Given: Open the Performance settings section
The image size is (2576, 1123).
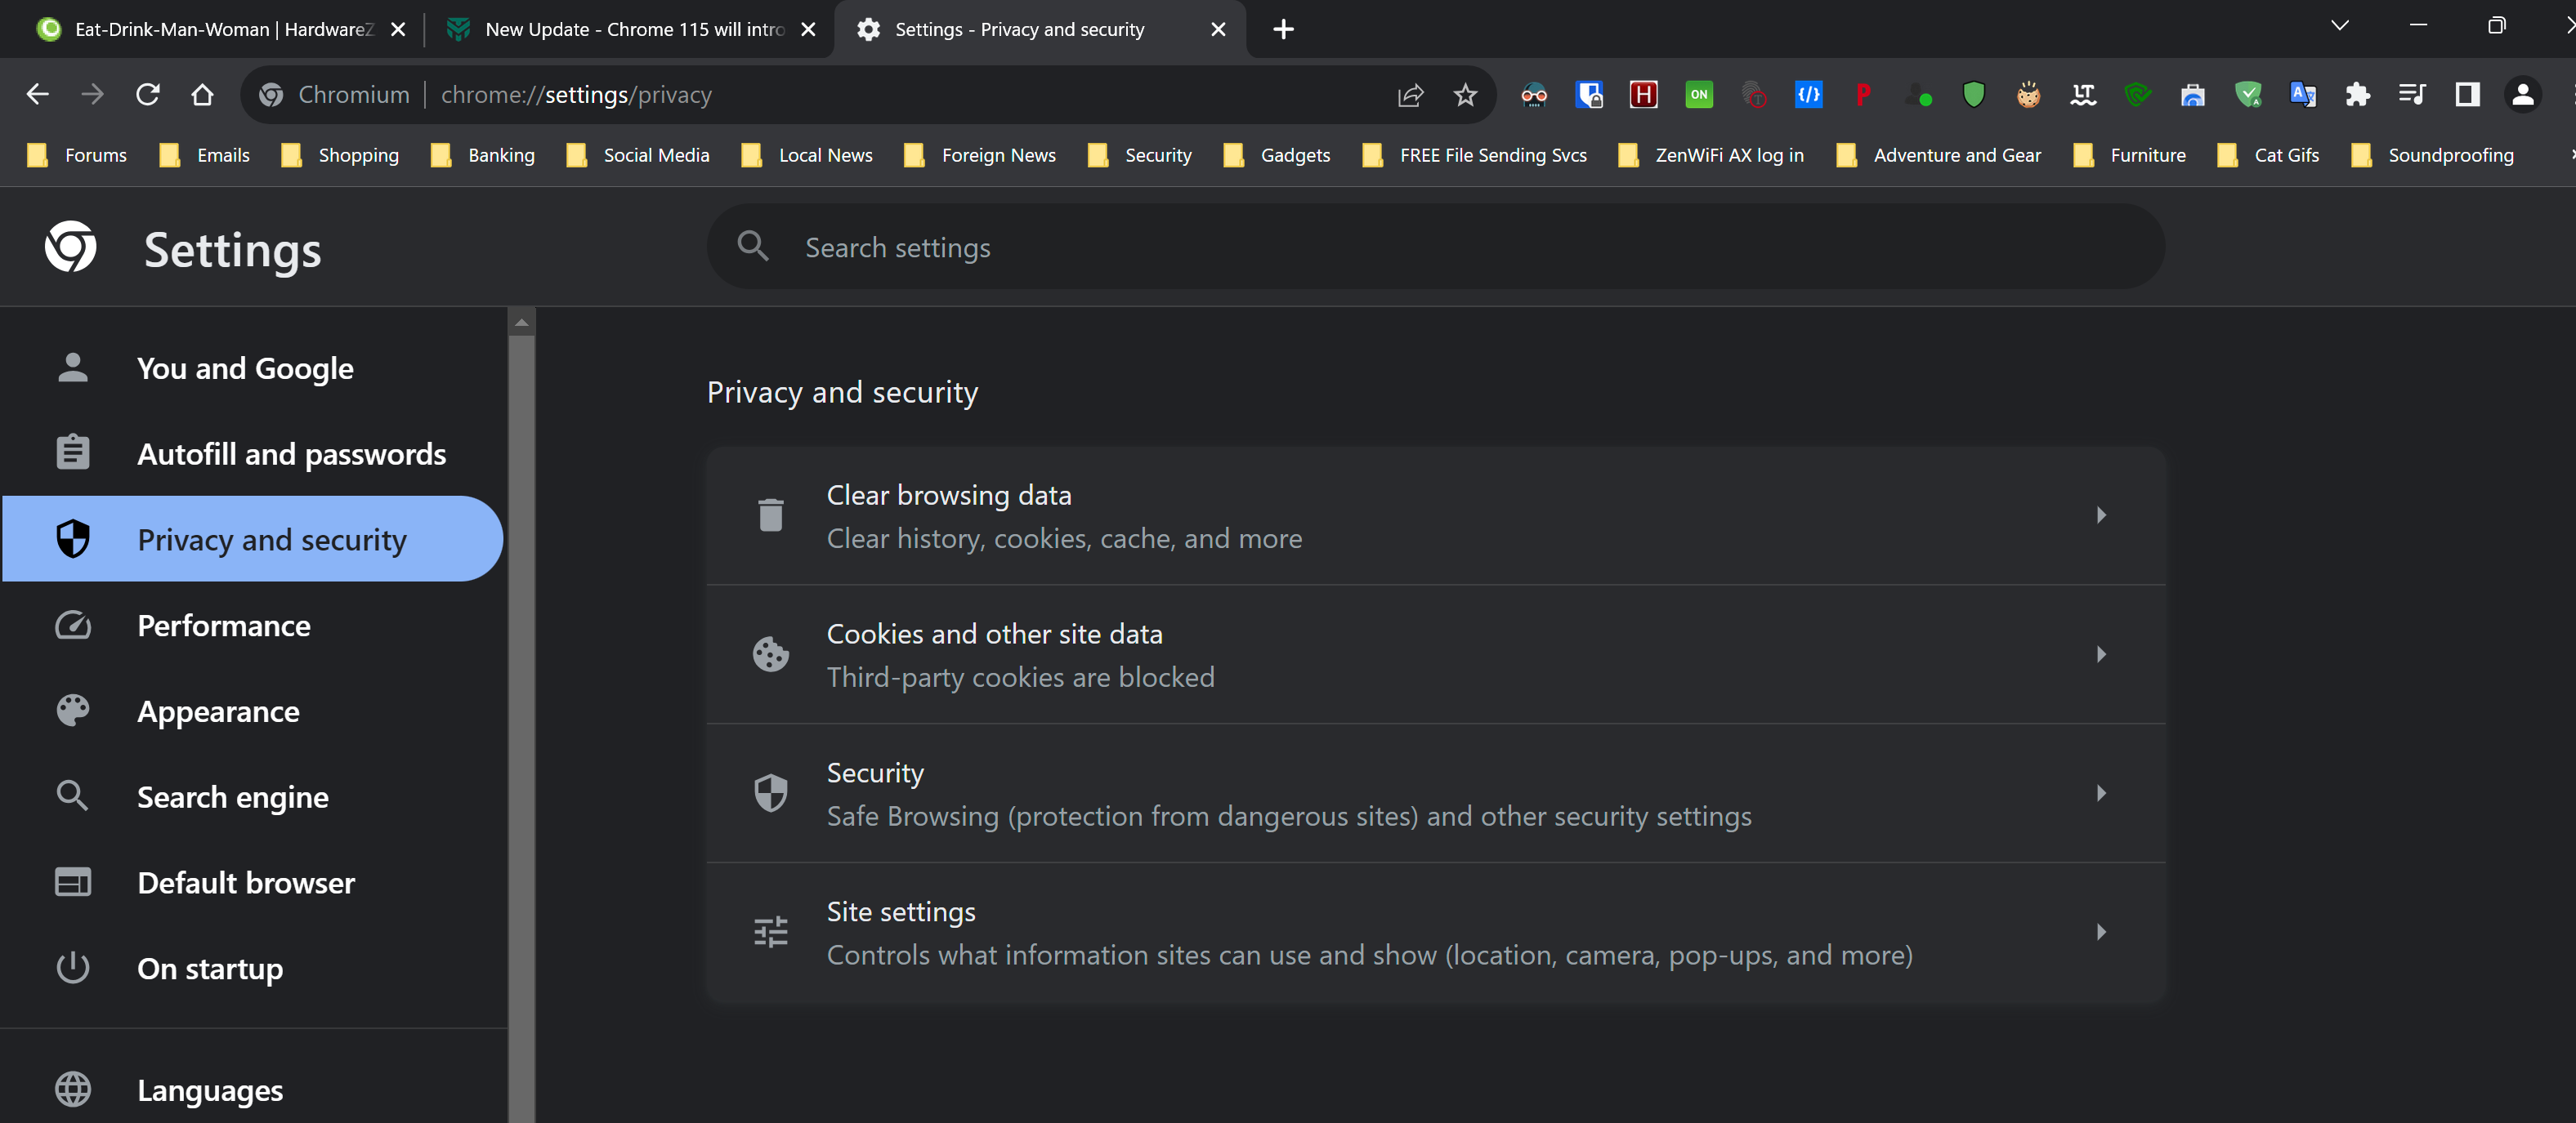Looking at the screenshot, I should 223,626.
